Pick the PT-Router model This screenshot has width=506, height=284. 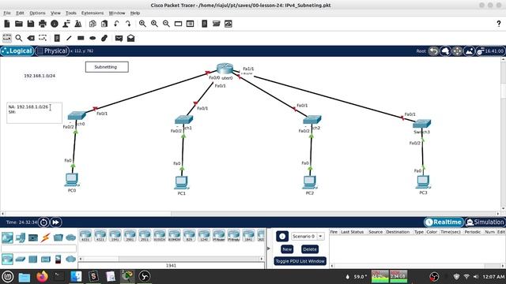219,235
